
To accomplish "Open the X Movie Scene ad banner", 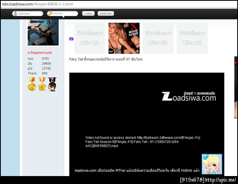I will (124, 38).
